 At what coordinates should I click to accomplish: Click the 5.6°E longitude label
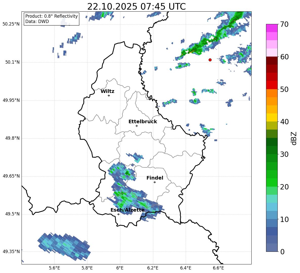point(54,268)
